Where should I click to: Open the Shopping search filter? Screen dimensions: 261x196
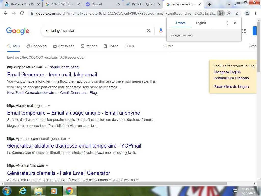[x=36, y=46]
